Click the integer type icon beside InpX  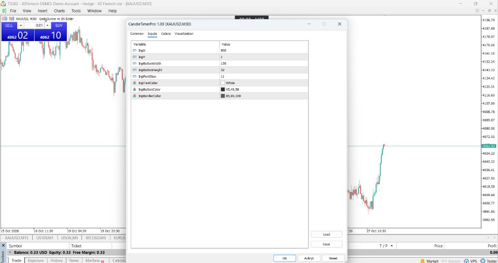pyautogui.click(x=135, y=50)
